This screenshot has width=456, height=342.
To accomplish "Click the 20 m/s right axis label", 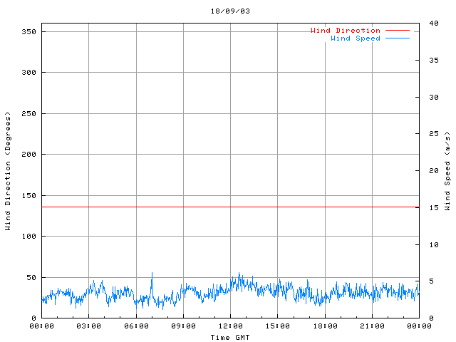I will [x=434, y=171].
